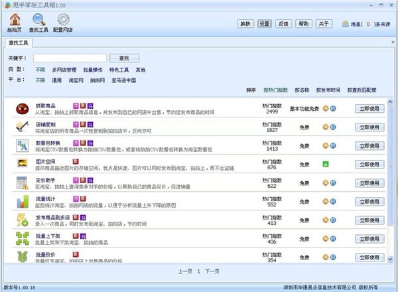The image size is (398, 292).
Task: Click the 定价助手 tool name
Action: click(45, 181)
